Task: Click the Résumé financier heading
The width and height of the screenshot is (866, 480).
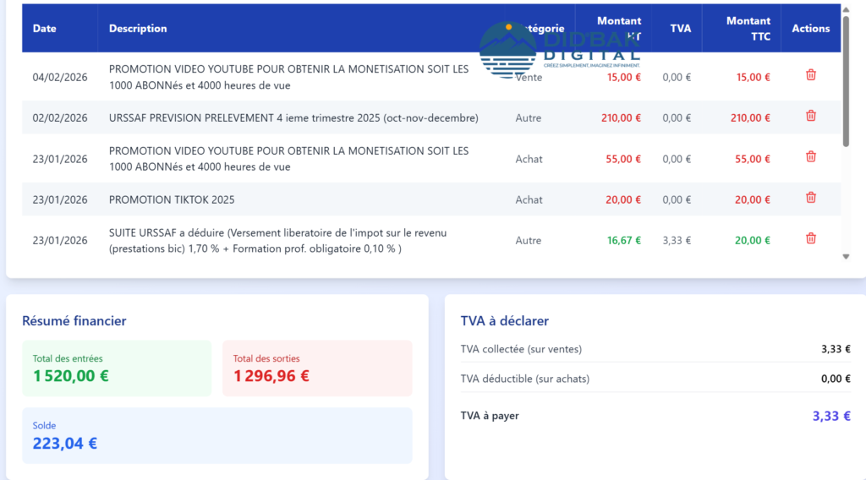Action: (74, 320)
